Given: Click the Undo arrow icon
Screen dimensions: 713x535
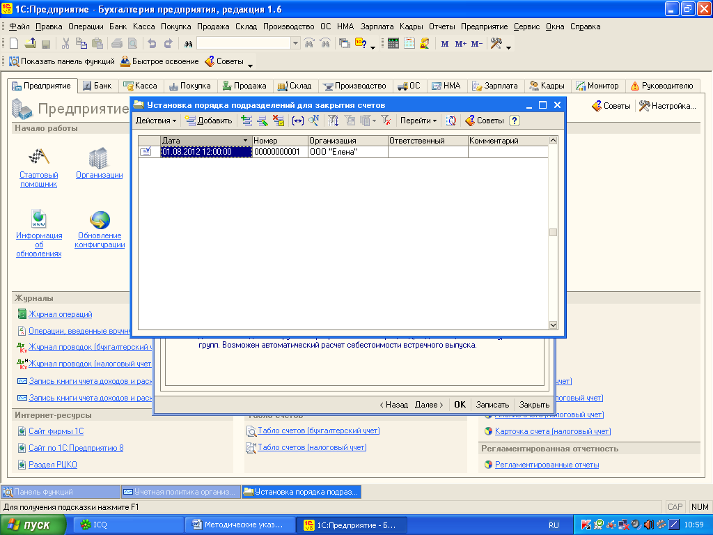Looking at the screenshot, I should click(152, 44).
